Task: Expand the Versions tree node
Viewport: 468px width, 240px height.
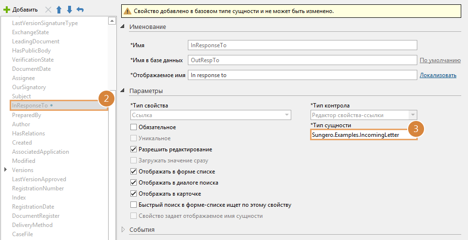Action: tap(6, 170)
